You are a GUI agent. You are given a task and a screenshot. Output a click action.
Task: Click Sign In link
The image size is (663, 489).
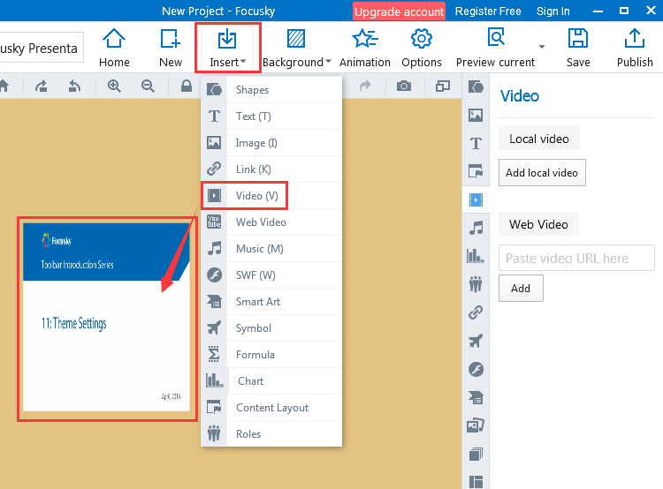[553, 11]
